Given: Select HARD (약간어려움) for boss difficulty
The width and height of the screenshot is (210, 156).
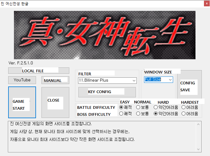Looking at the screenshot, I should 166,114.
